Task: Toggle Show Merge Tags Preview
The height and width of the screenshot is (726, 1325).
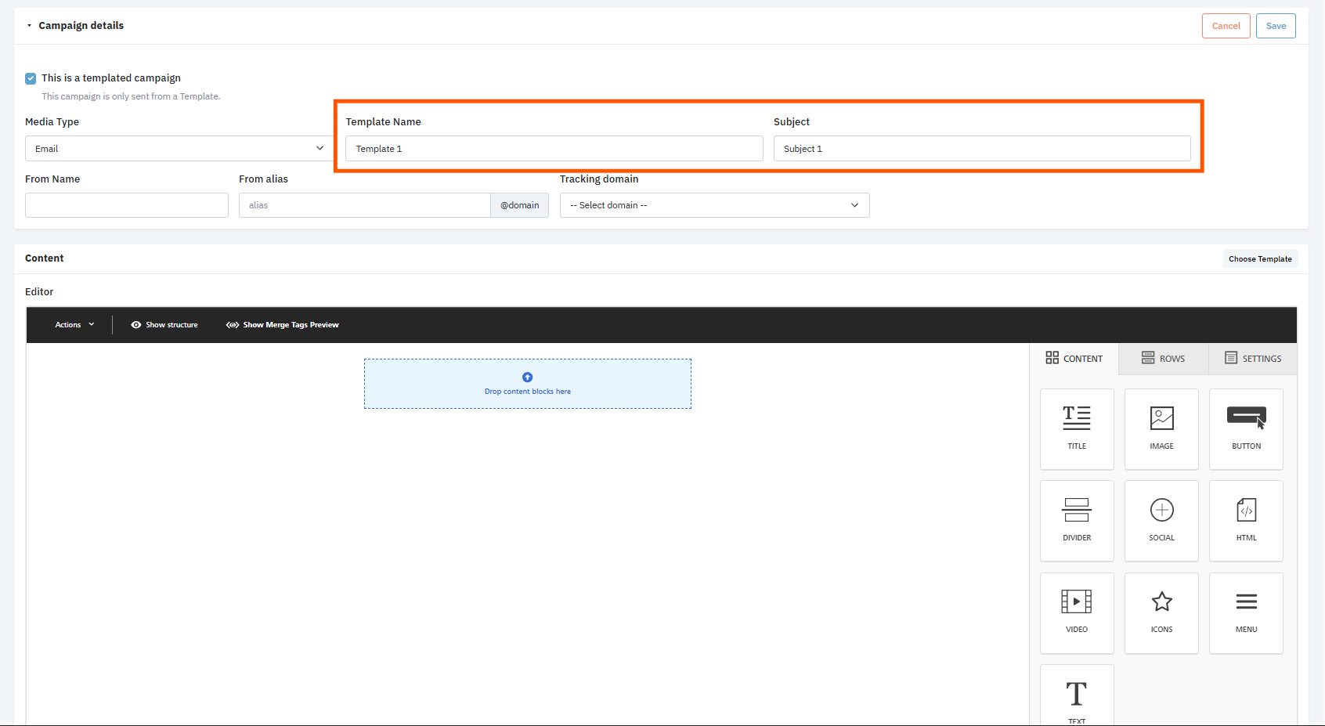Action: 283,325
